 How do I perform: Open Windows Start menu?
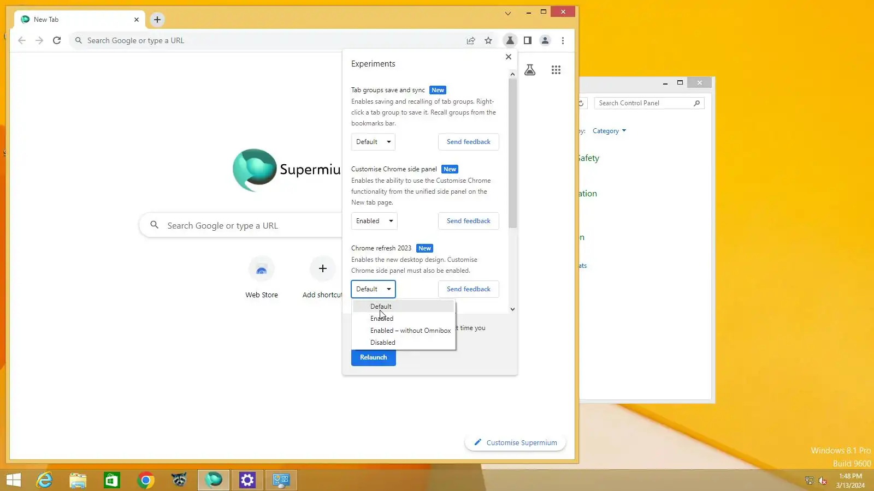click(14, 480)
